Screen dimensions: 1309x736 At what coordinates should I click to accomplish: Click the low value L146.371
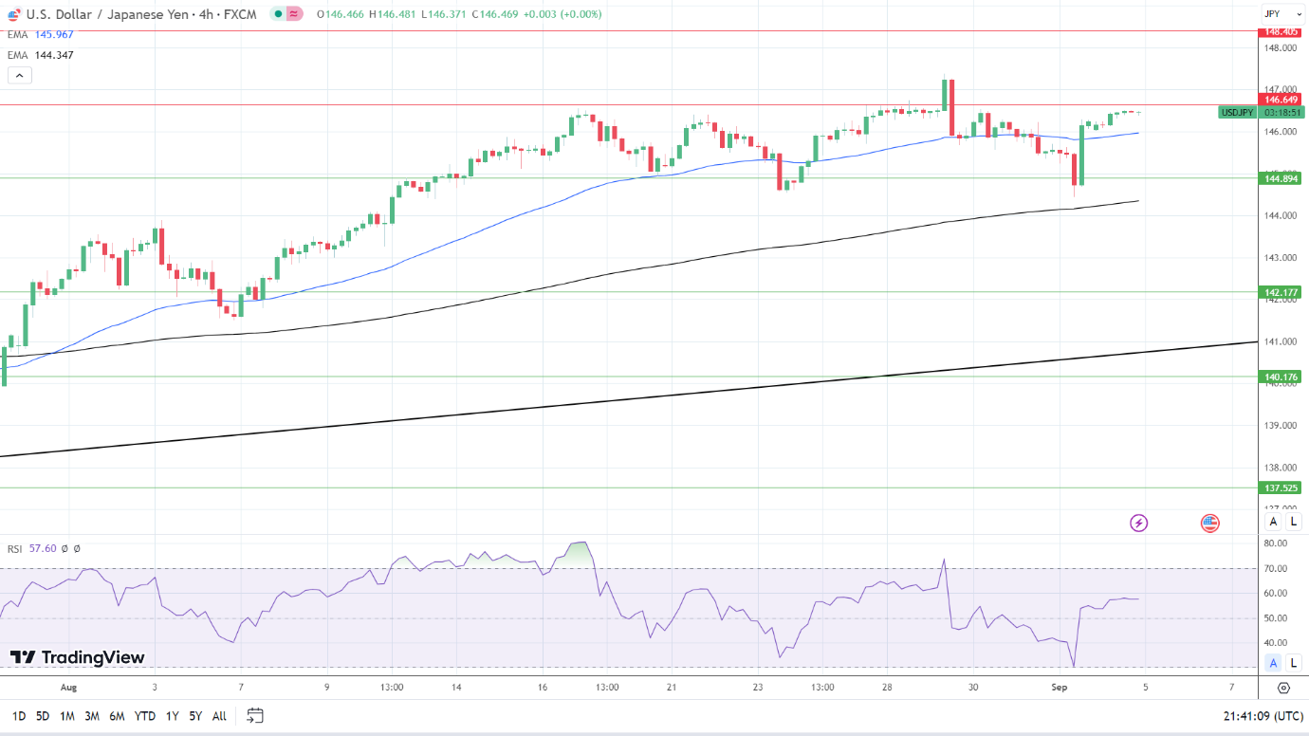coord(444,14)
